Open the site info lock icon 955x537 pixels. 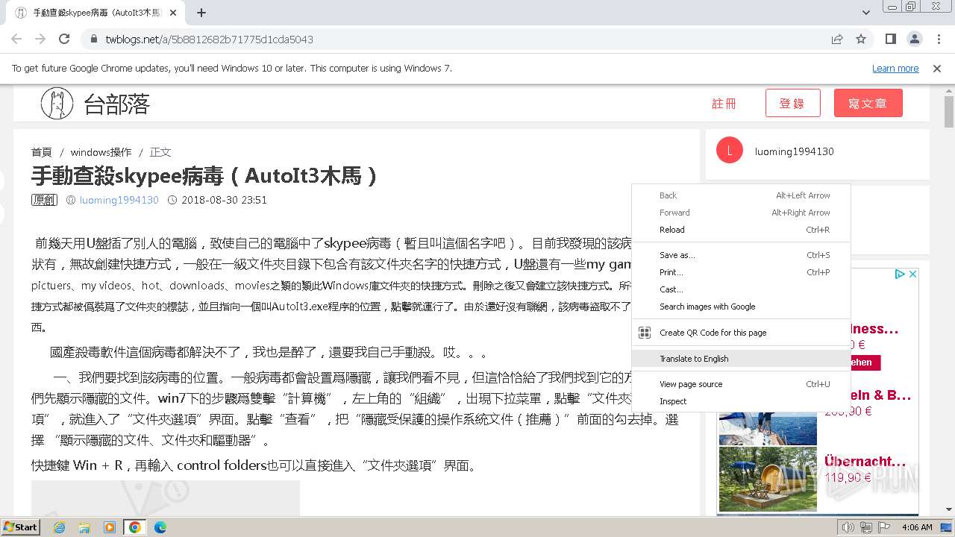pos(94,40)
